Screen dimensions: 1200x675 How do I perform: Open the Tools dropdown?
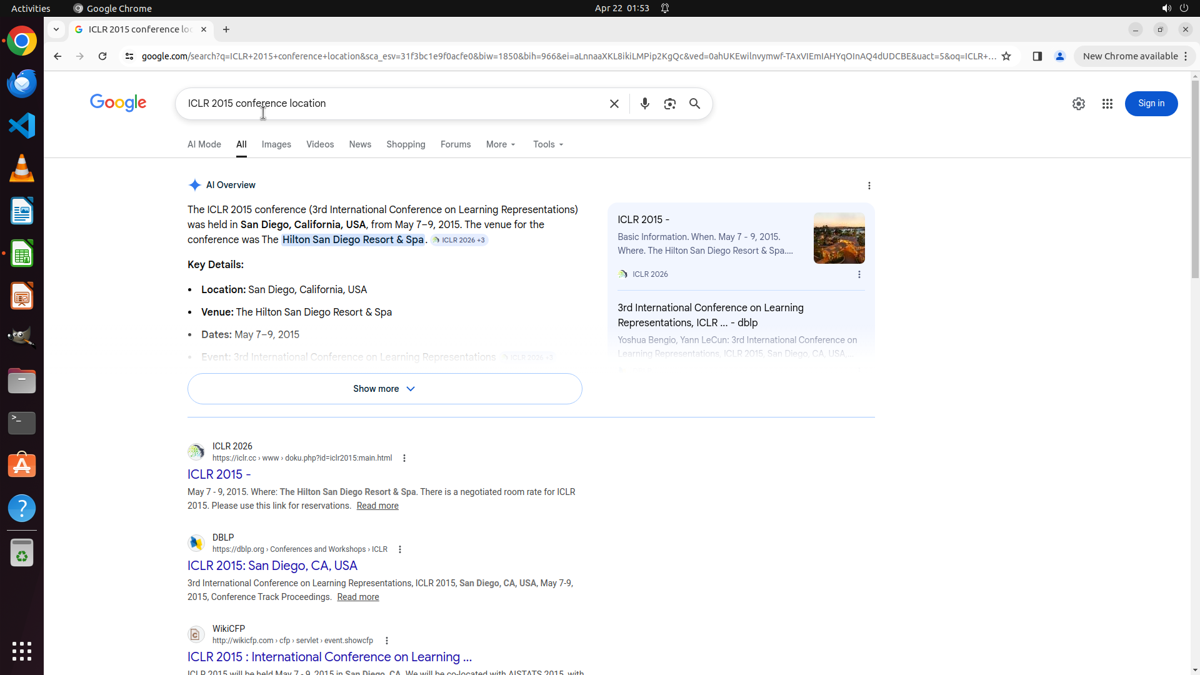coord(548,144)
